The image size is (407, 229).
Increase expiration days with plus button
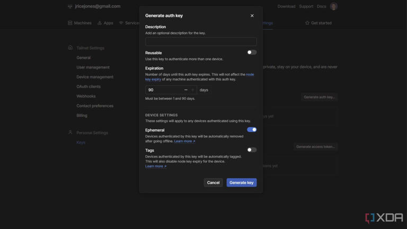[193, 90]
